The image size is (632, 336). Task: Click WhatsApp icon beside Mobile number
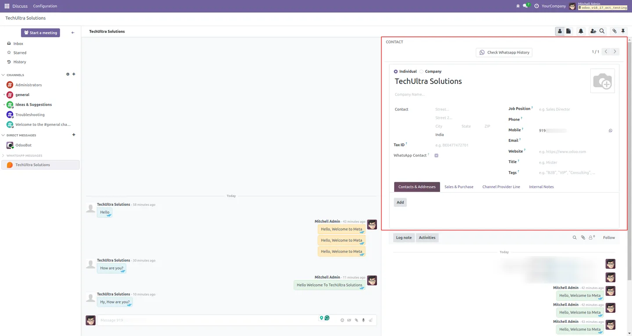610,131
